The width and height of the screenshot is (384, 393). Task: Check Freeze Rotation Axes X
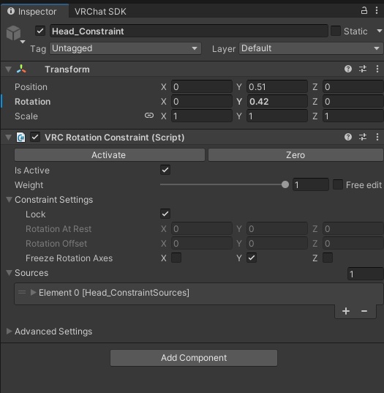click(x=176, y=258)
